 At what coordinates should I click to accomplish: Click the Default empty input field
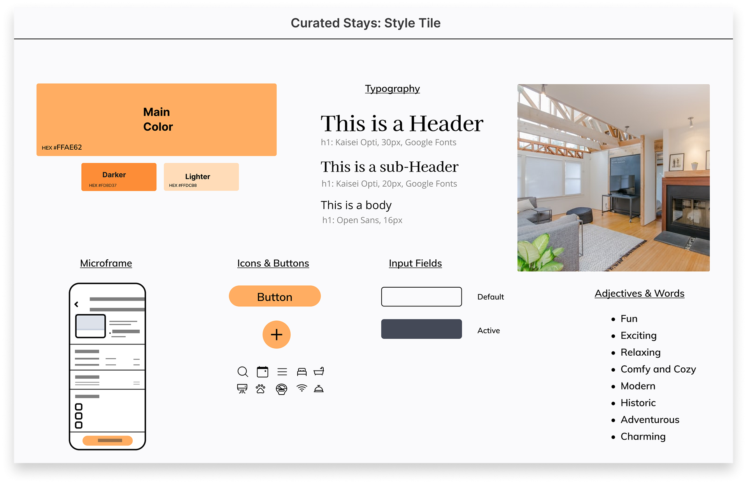pyautogui.click(x=421, y=297)
